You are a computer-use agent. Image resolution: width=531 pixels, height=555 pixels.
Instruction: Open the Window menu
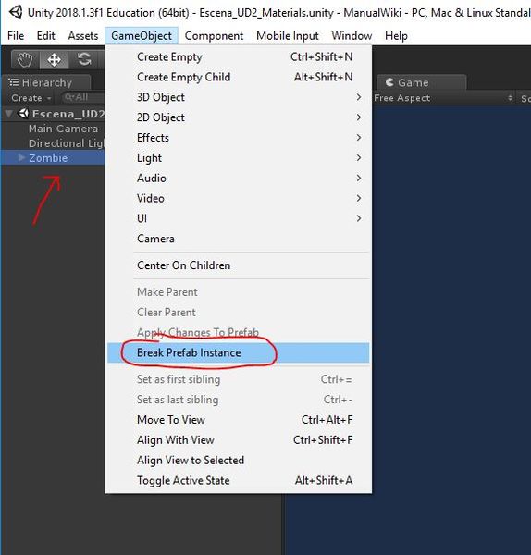pyautogui.click(x=352, y=36)
